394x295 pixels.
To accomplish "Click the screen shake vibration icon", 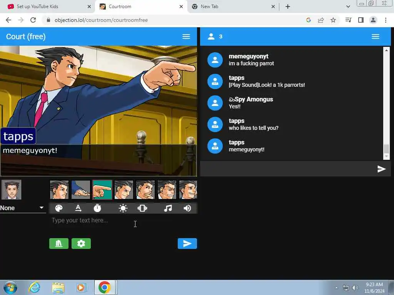I will (142, 208).
